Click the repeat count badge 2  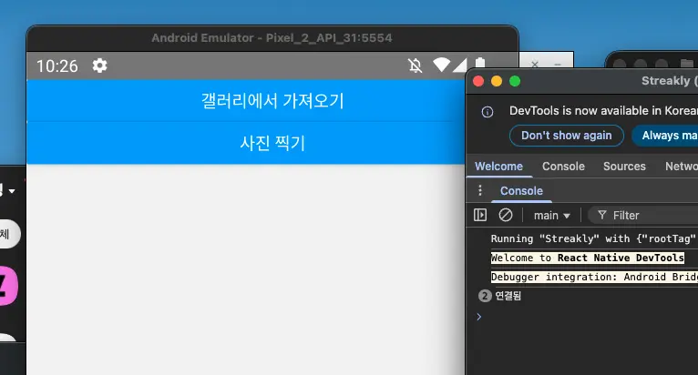[x=485, y=296]
